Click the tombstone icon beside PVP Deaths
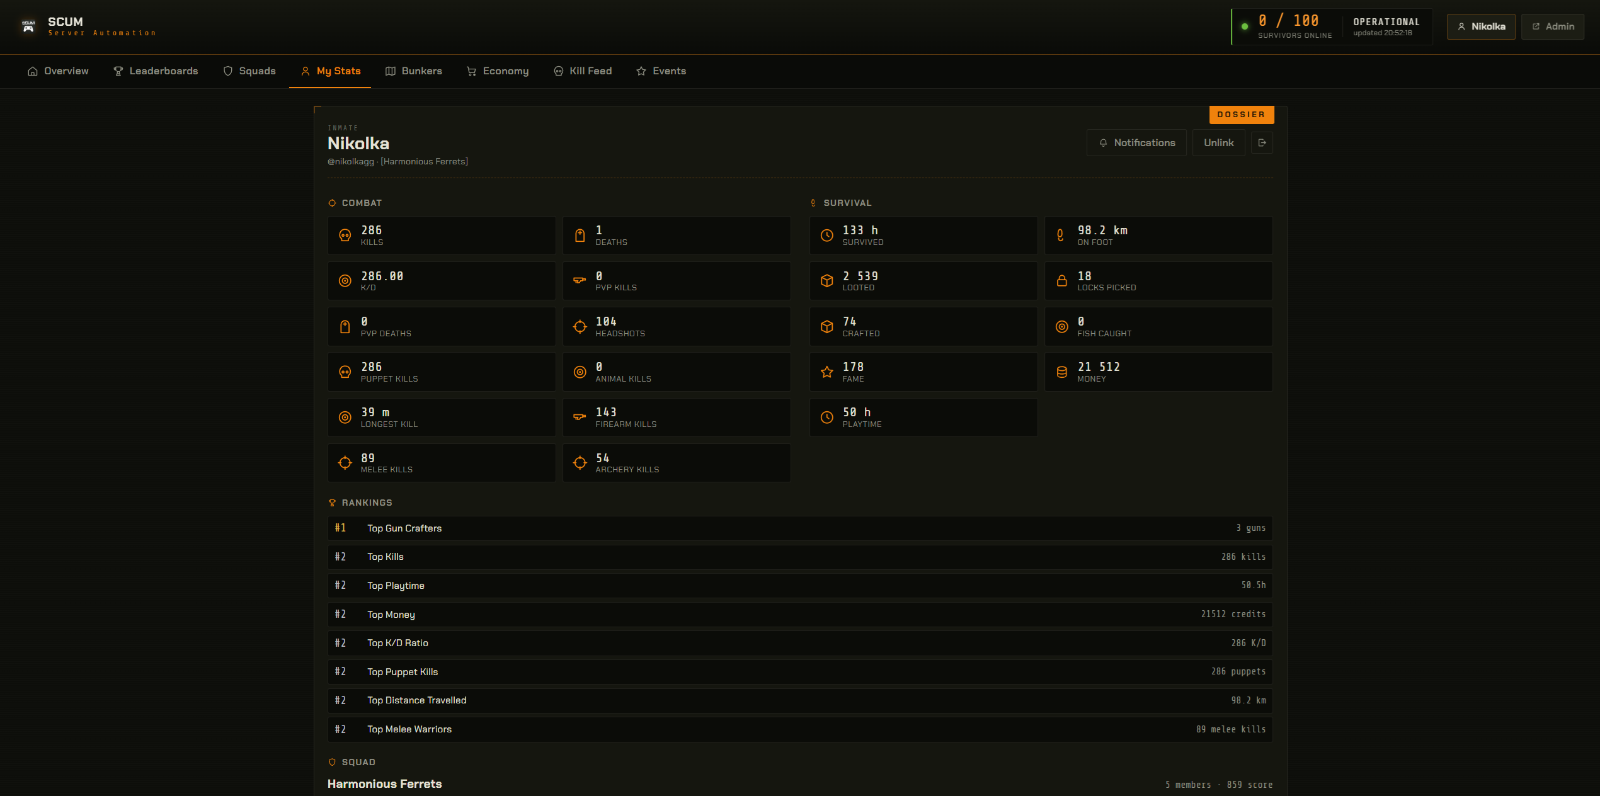This screenshot has width=1600, height=796. [345, 327]
